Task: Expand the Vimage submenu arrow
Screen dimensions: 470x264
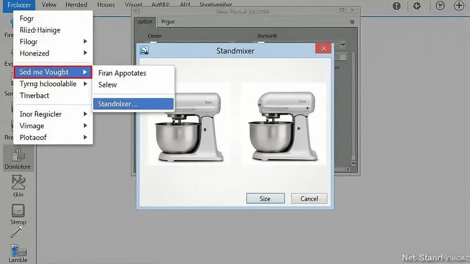Action: (85, 126)
